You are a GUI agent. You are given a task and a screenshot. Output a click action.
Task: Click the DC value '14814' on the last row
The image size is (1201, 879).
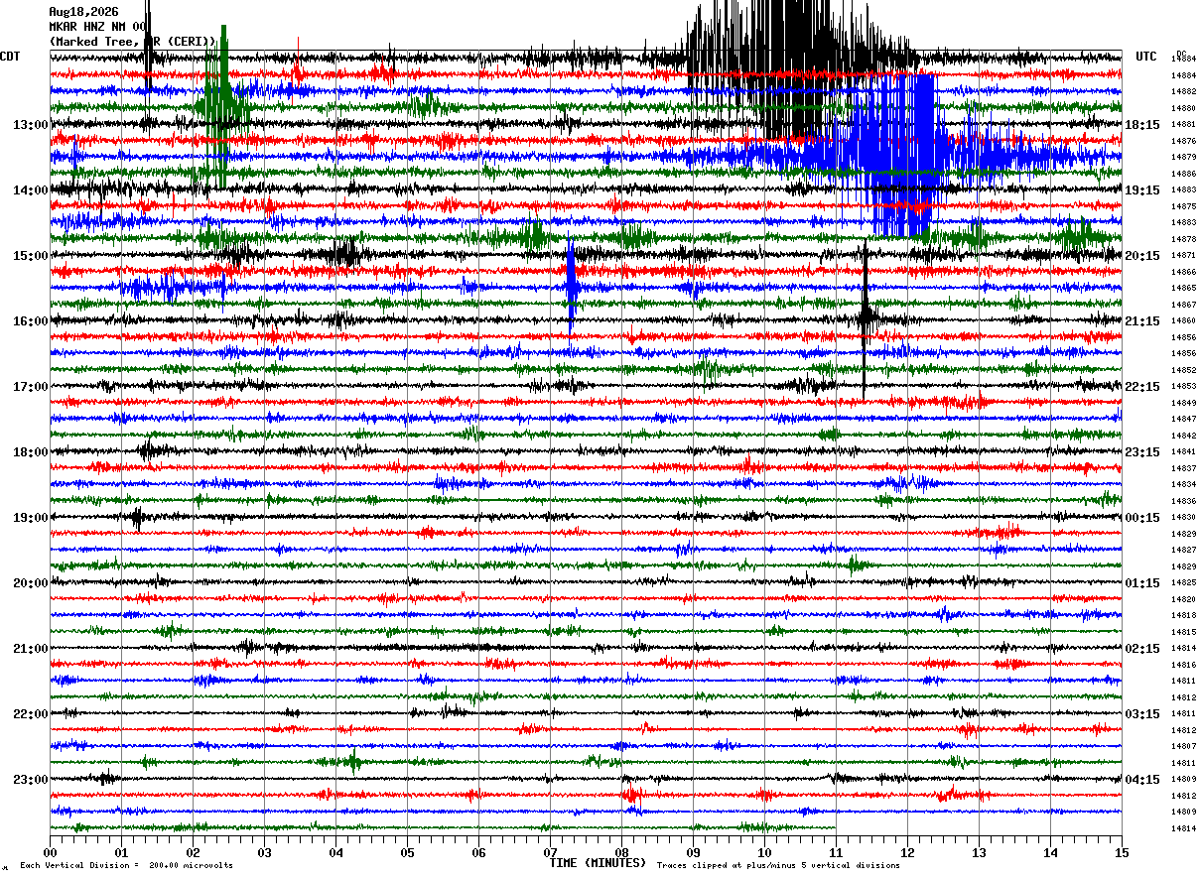1183,828
